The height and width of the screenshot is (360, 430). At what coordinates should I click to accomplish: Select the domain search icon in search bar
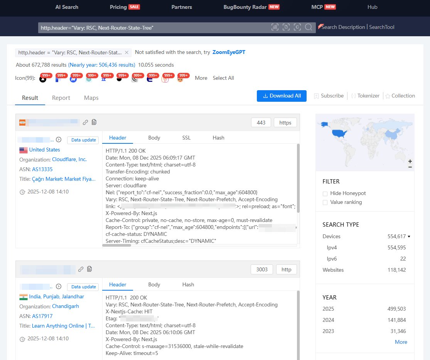pyautogui.click(x=286, y=27)
